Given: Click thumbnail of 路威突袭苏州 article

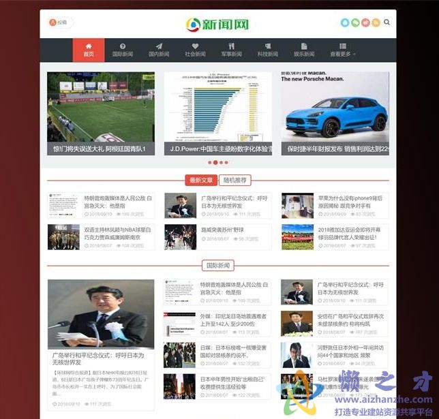Looking at the screenshot, I should click(180, 237).
